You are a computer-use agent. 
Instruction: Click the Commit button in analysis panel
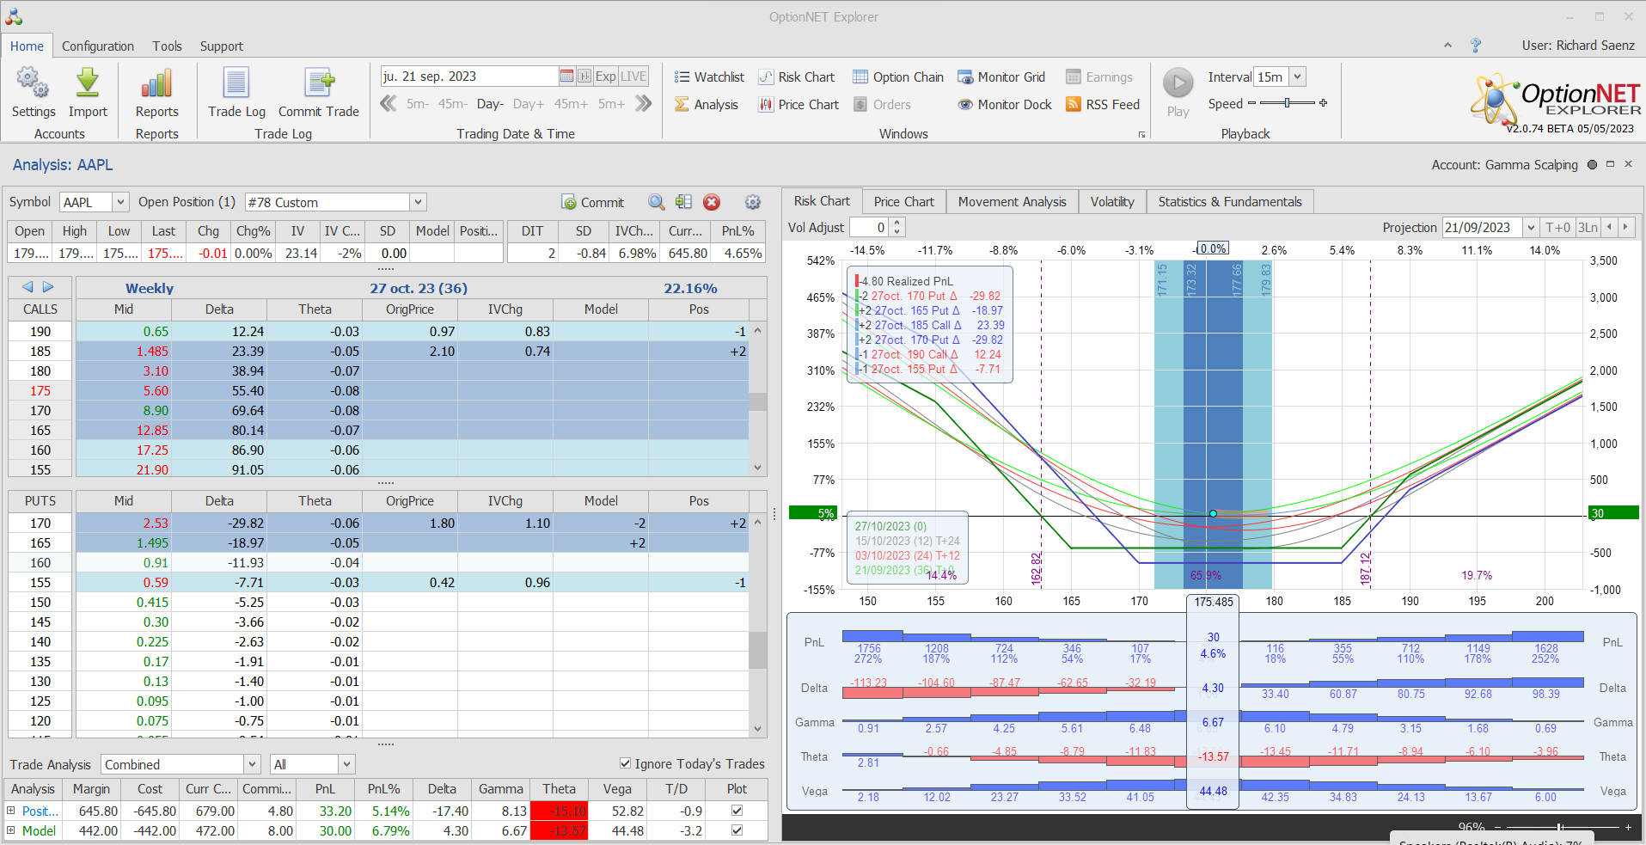tap(593, 202)
